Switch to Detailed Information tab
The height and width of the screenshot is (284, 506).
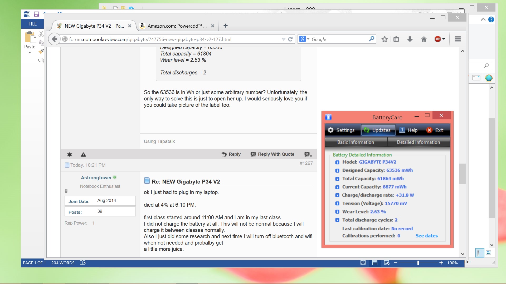[419, 142]
